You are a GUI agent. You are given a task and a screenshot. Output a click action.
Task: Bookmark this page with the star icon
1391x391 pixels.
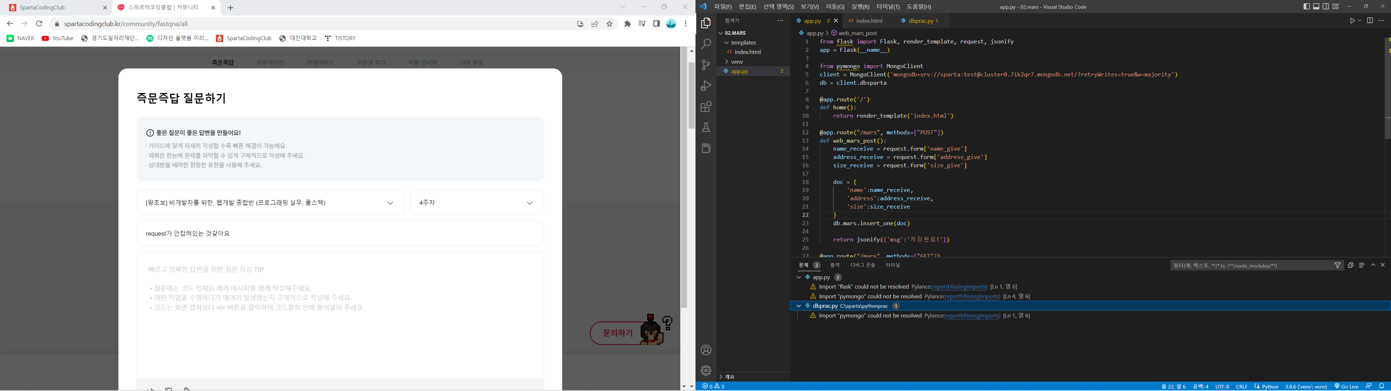coord(610,24)
